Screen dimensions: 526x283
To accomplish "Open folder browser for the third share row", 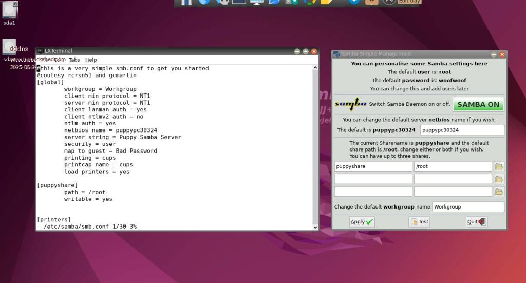I will [499, 192].
